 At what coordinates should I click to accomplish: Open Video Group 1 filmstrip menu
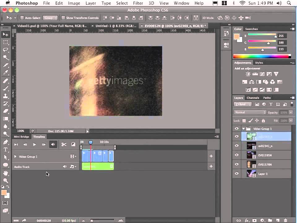[x=73, y=156]
